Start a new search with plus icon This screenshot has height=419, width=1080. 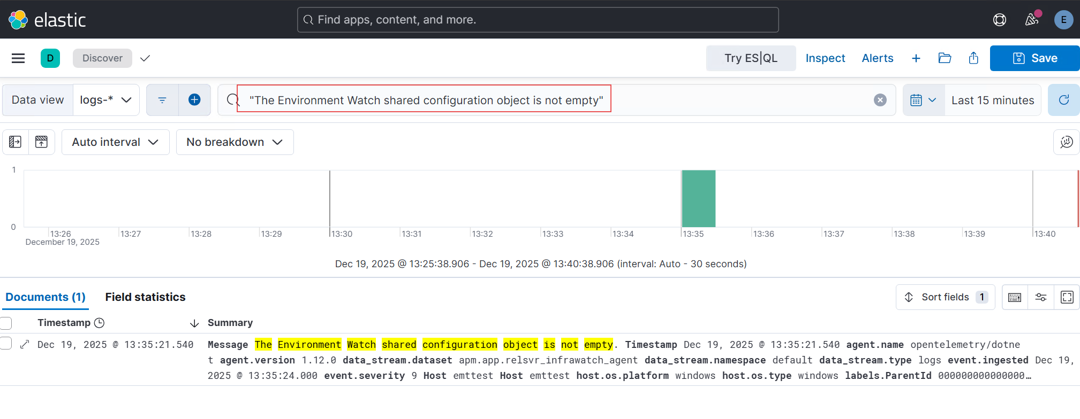[x=916, y=58]
